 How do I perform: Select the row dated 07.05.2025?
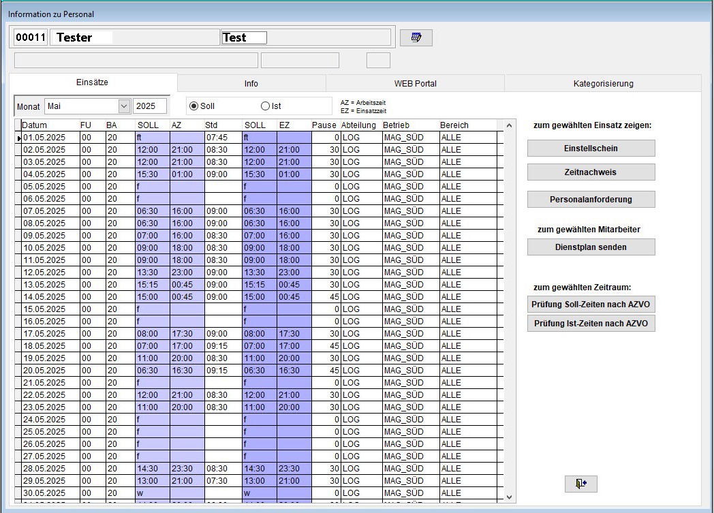tap(259, 211)
